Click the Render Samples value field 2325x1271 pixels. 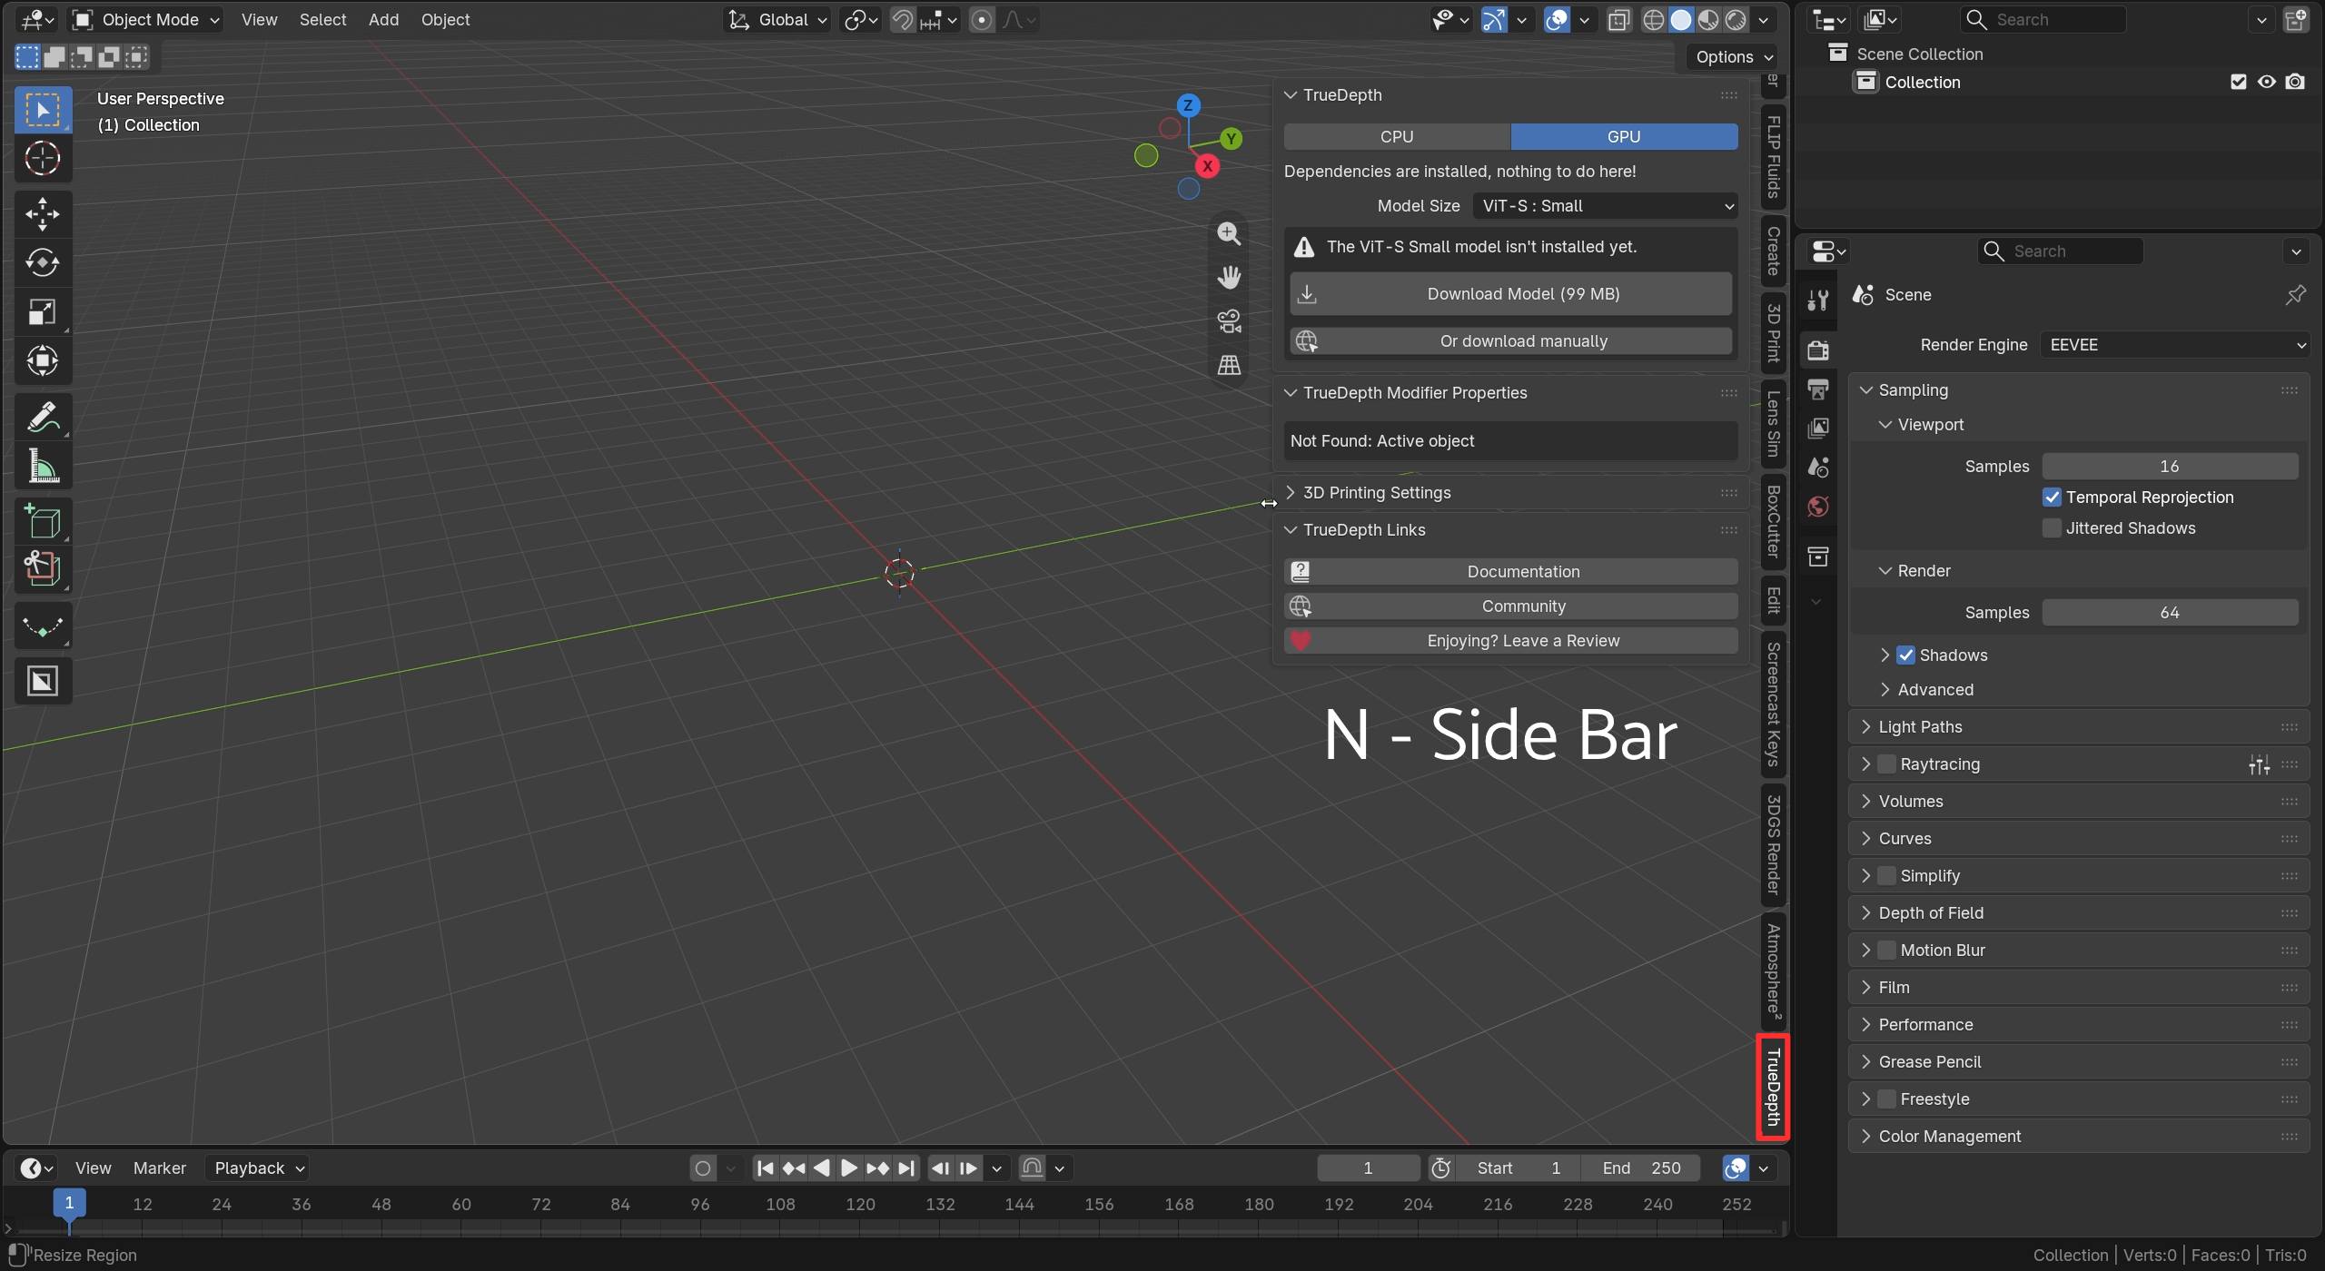2170,613
